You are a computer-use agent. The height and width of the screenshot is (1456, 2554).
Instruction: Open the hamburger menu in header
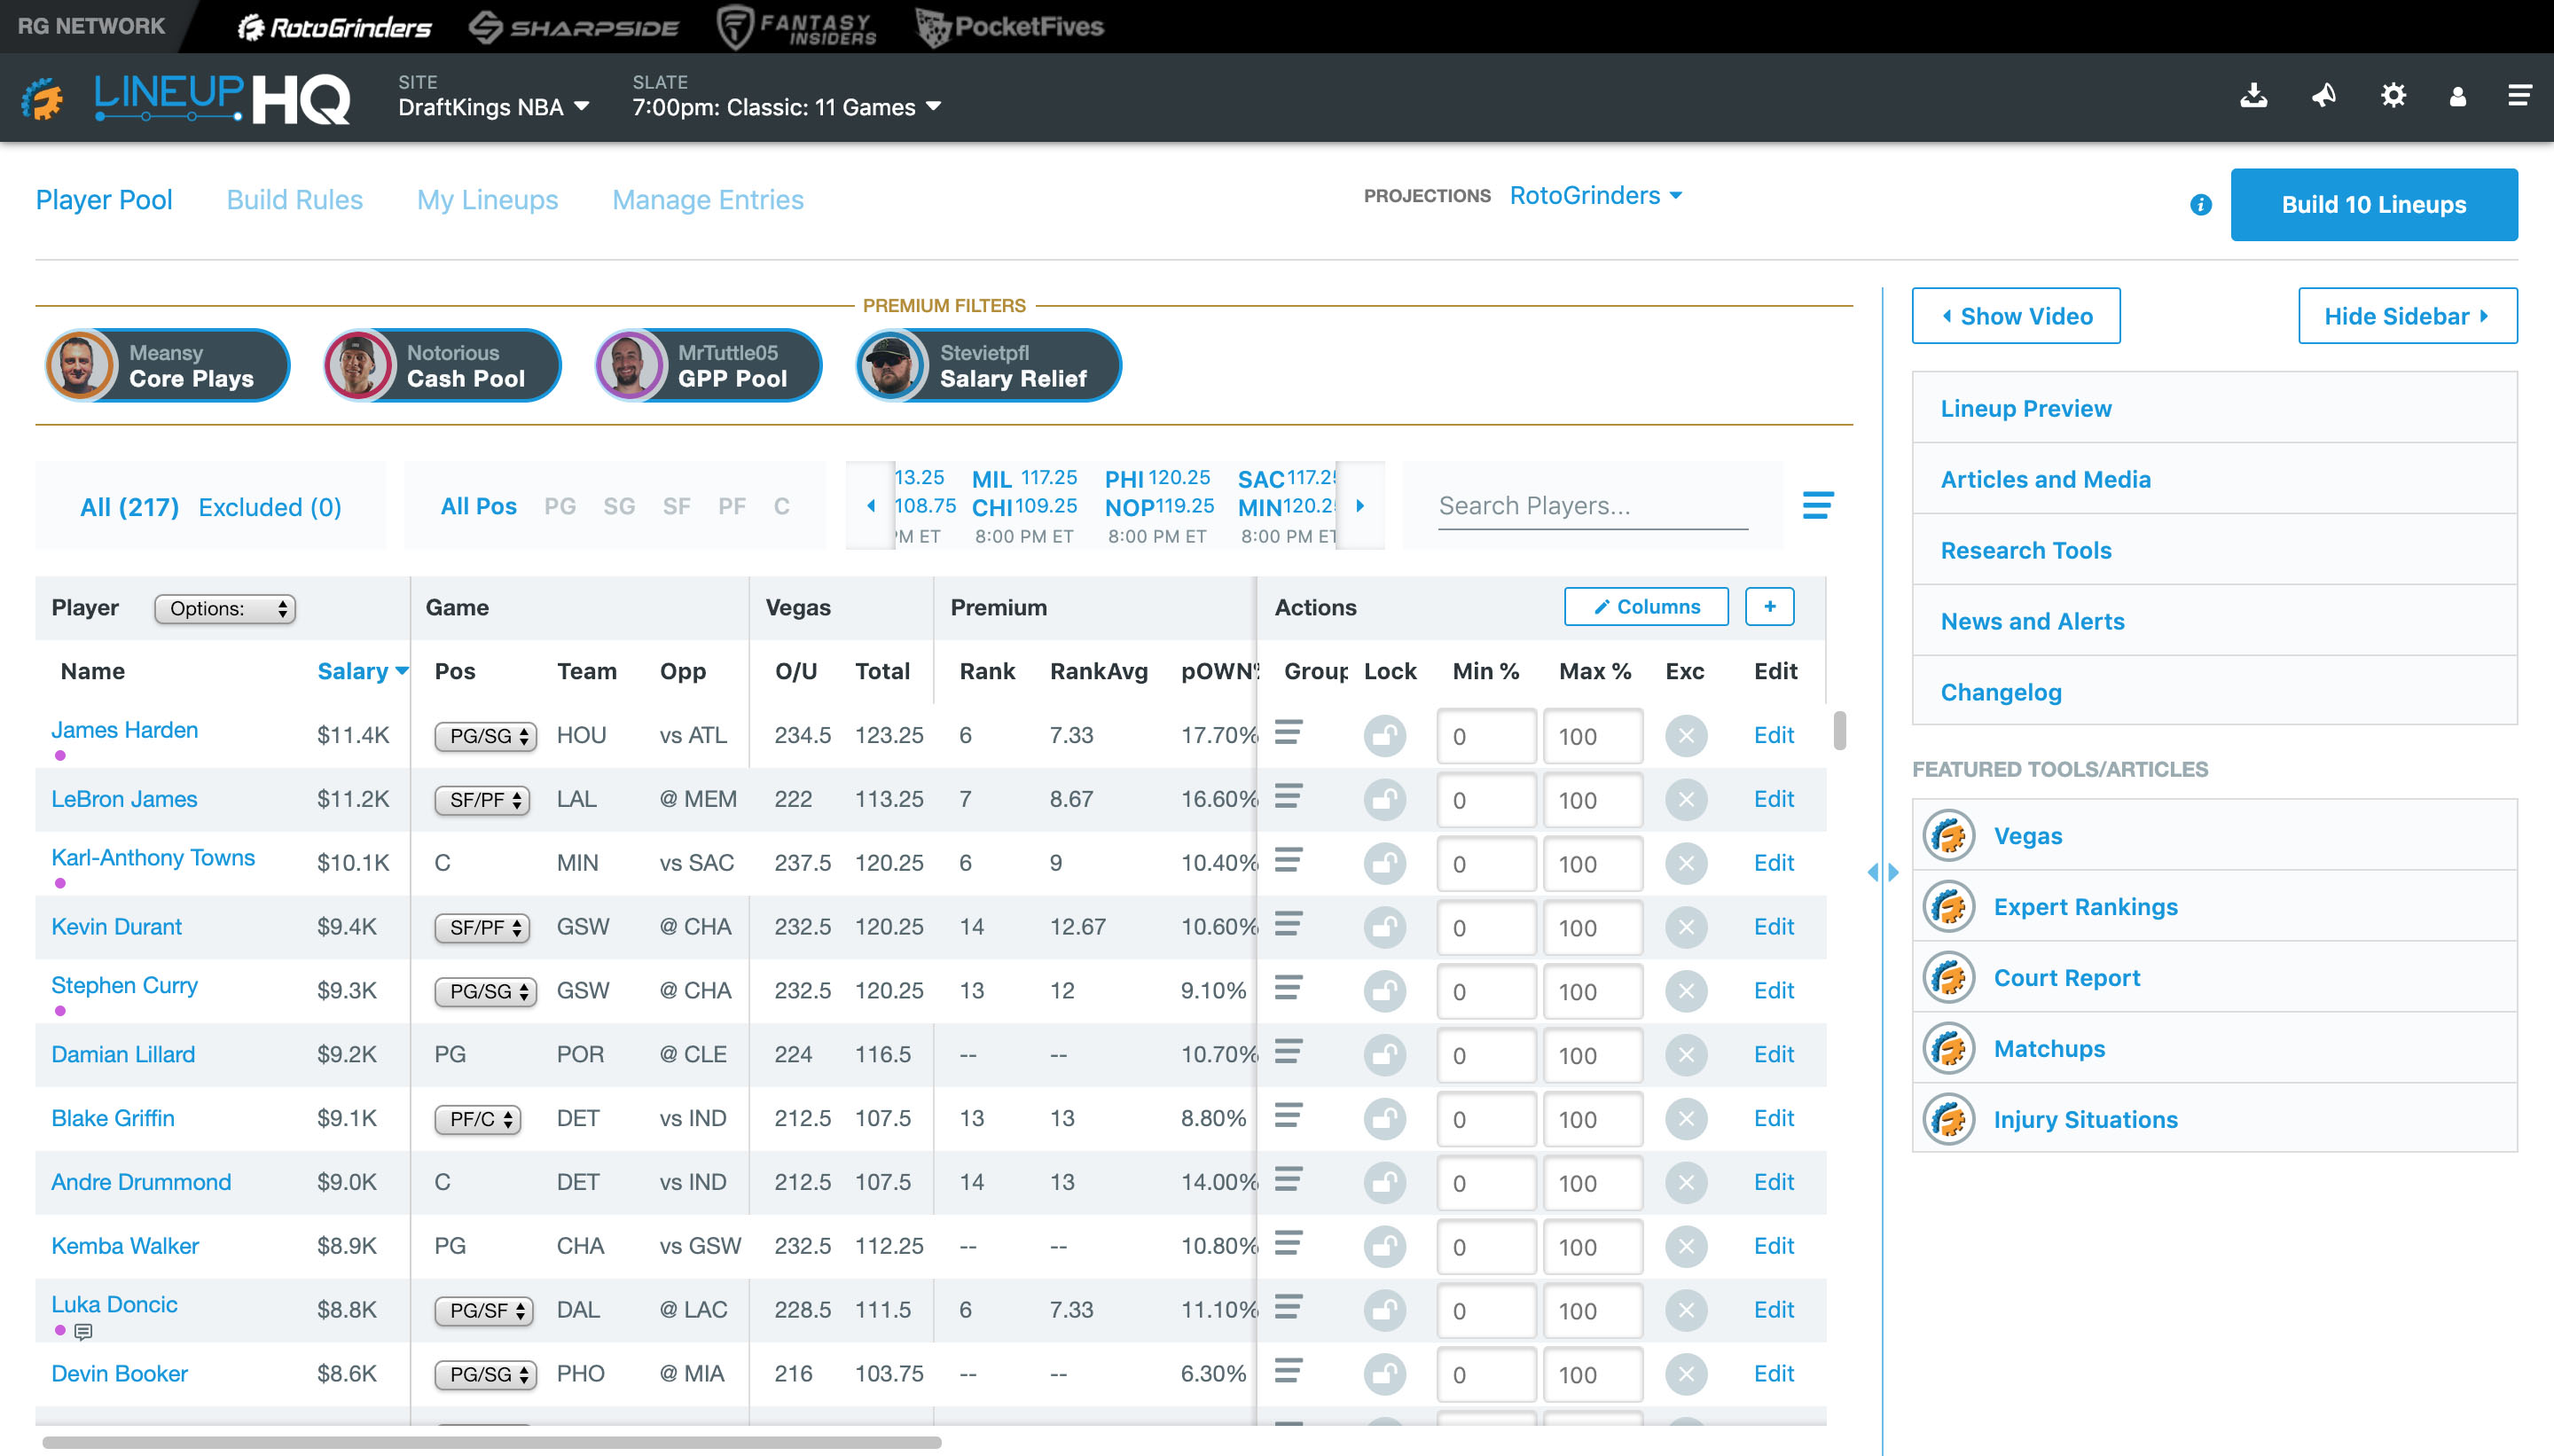(2519, 96)
